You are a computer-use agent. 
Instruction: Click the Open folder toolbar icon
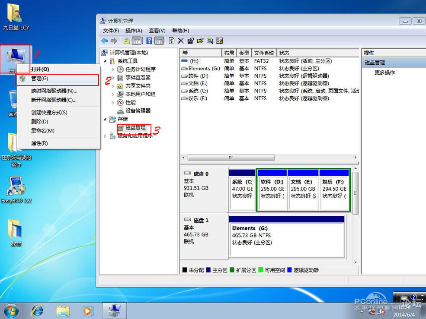200,41
